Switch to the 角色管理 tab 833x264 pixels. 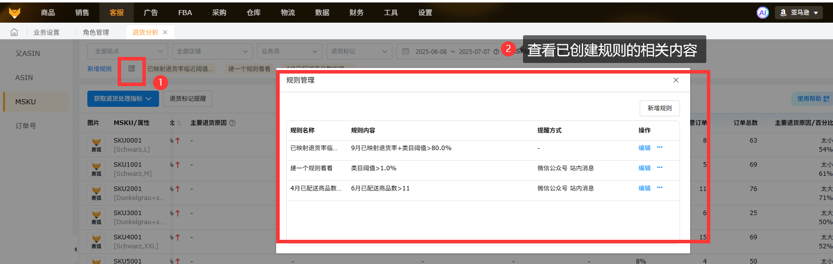96,32
